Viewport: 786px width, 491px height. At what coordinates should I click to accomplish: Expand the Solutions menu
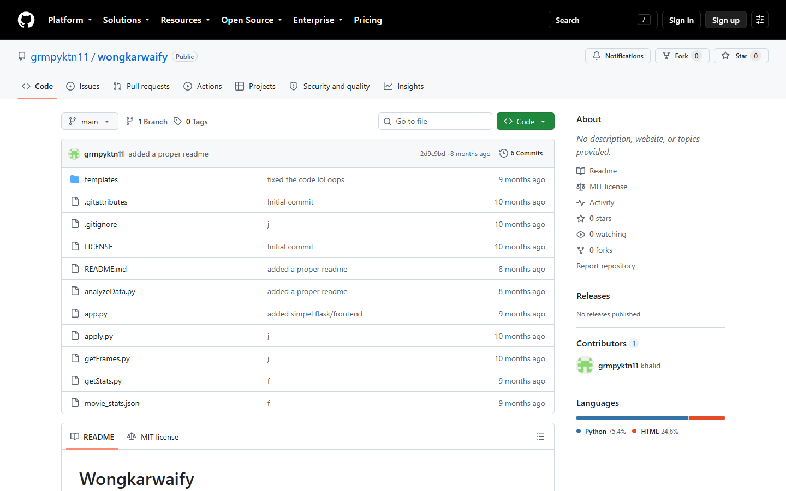pyautogui.click(x=126, y=20)
